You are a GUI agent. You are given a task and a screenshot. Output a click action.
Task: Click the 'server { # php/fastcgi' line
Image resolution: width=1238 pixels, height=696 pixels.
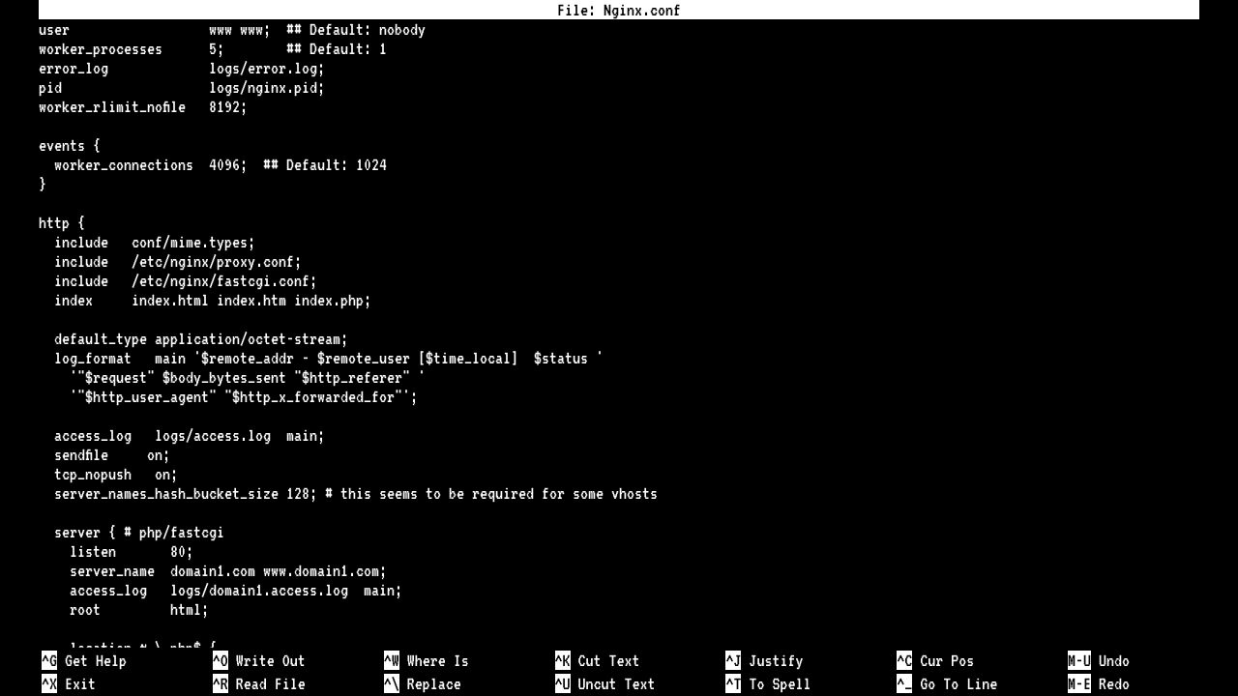click(x=139, y=533)
